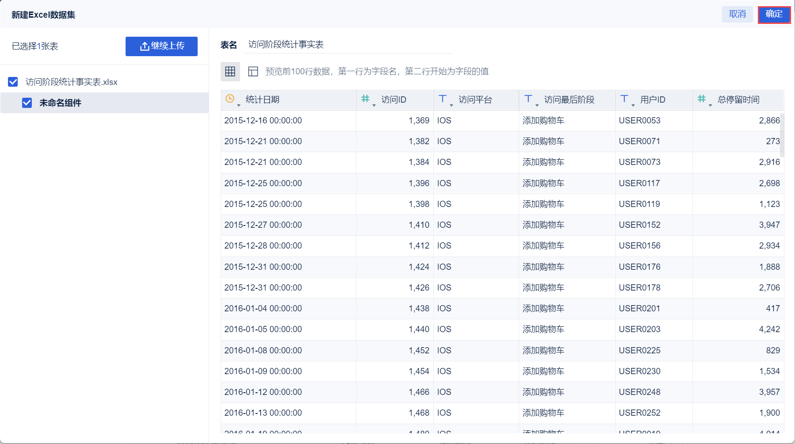Click the 访问ID value 1,382

419,142
